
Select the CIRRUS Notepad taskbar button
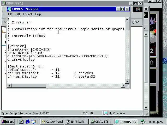(x=126, y=122)
